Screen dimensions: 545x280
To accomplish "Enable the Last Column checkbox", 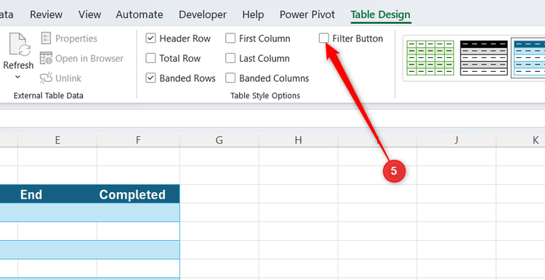I will point(230,58).
